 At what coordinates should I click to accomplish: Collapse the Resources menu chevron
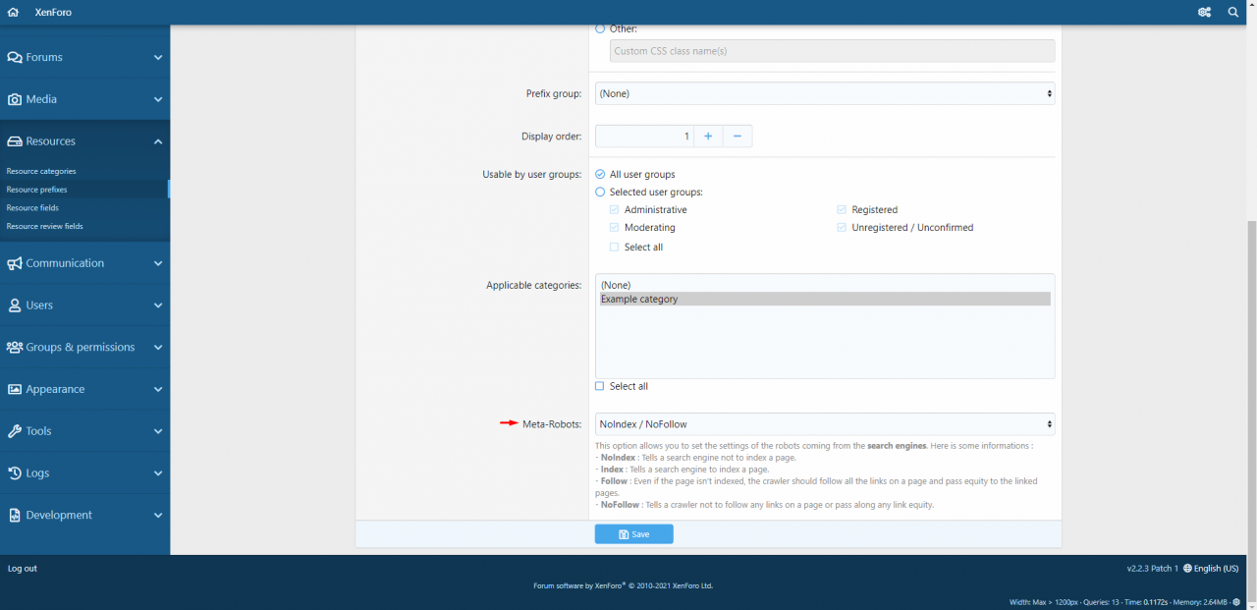tap(158, 141)
